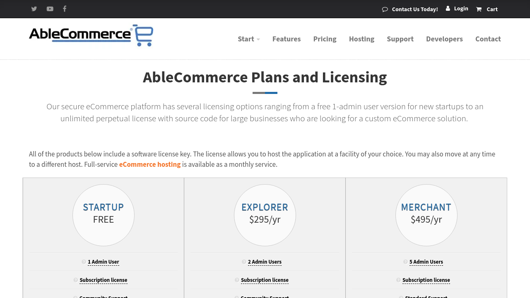Open the Cart link

[x=492, y=9]
